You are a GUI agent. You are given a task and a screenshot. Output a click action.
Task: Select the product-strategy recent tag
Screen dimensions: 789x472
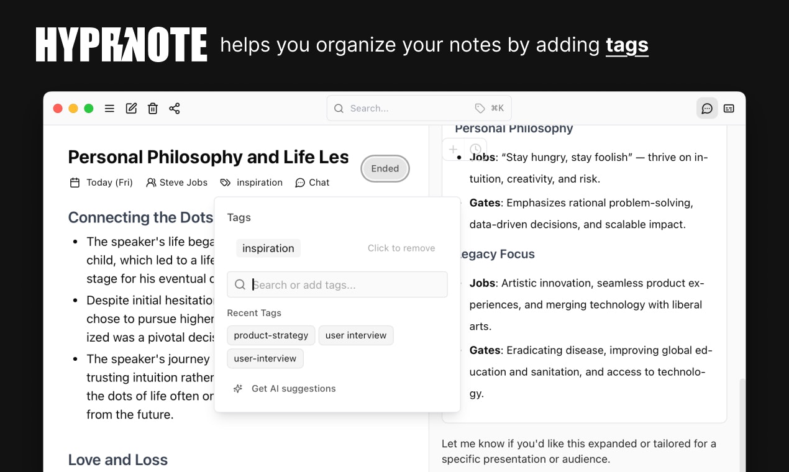point(271,335)
